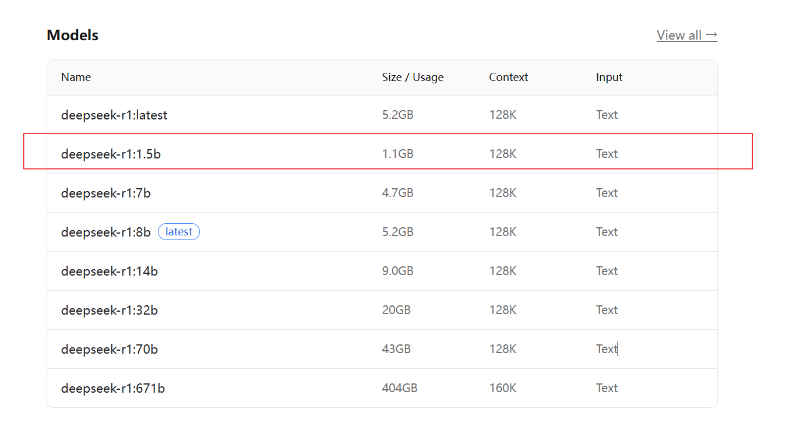Viewport: 789px width, 423px height.
Task: Click 128K context in deepseek-r1:14b row
Action: pos(503,271)
